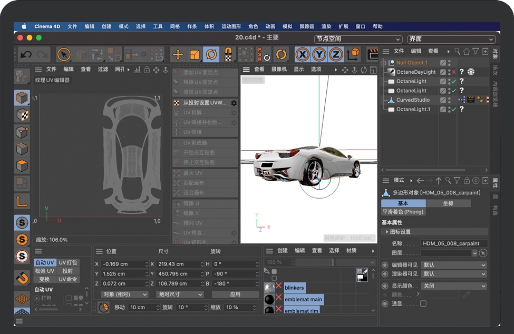Open the 节点空间 dropdown at the top
The height and width of the screenshot is (334, 514).
(x=358, y=39)
